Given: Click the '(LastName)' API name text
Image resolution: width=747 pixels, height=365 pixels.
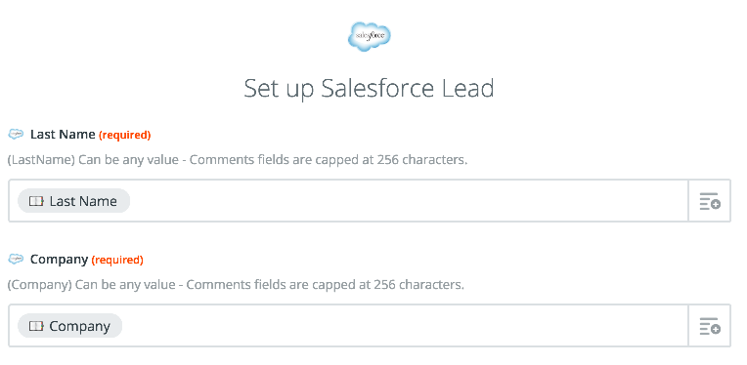Looking at the screenshot, I should coord(41,160).
